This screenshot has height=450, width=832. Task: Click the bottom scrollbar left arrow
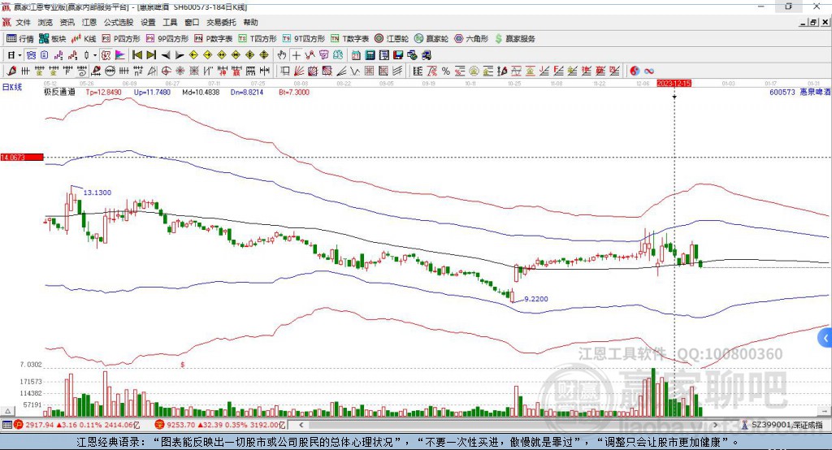pyautogui.click(x=301, y=425)
